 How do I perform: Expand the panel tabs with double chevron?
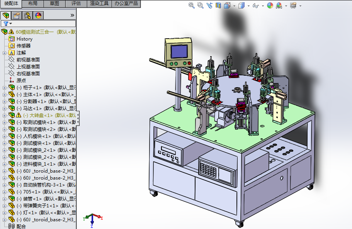click(x=72, y=15)
